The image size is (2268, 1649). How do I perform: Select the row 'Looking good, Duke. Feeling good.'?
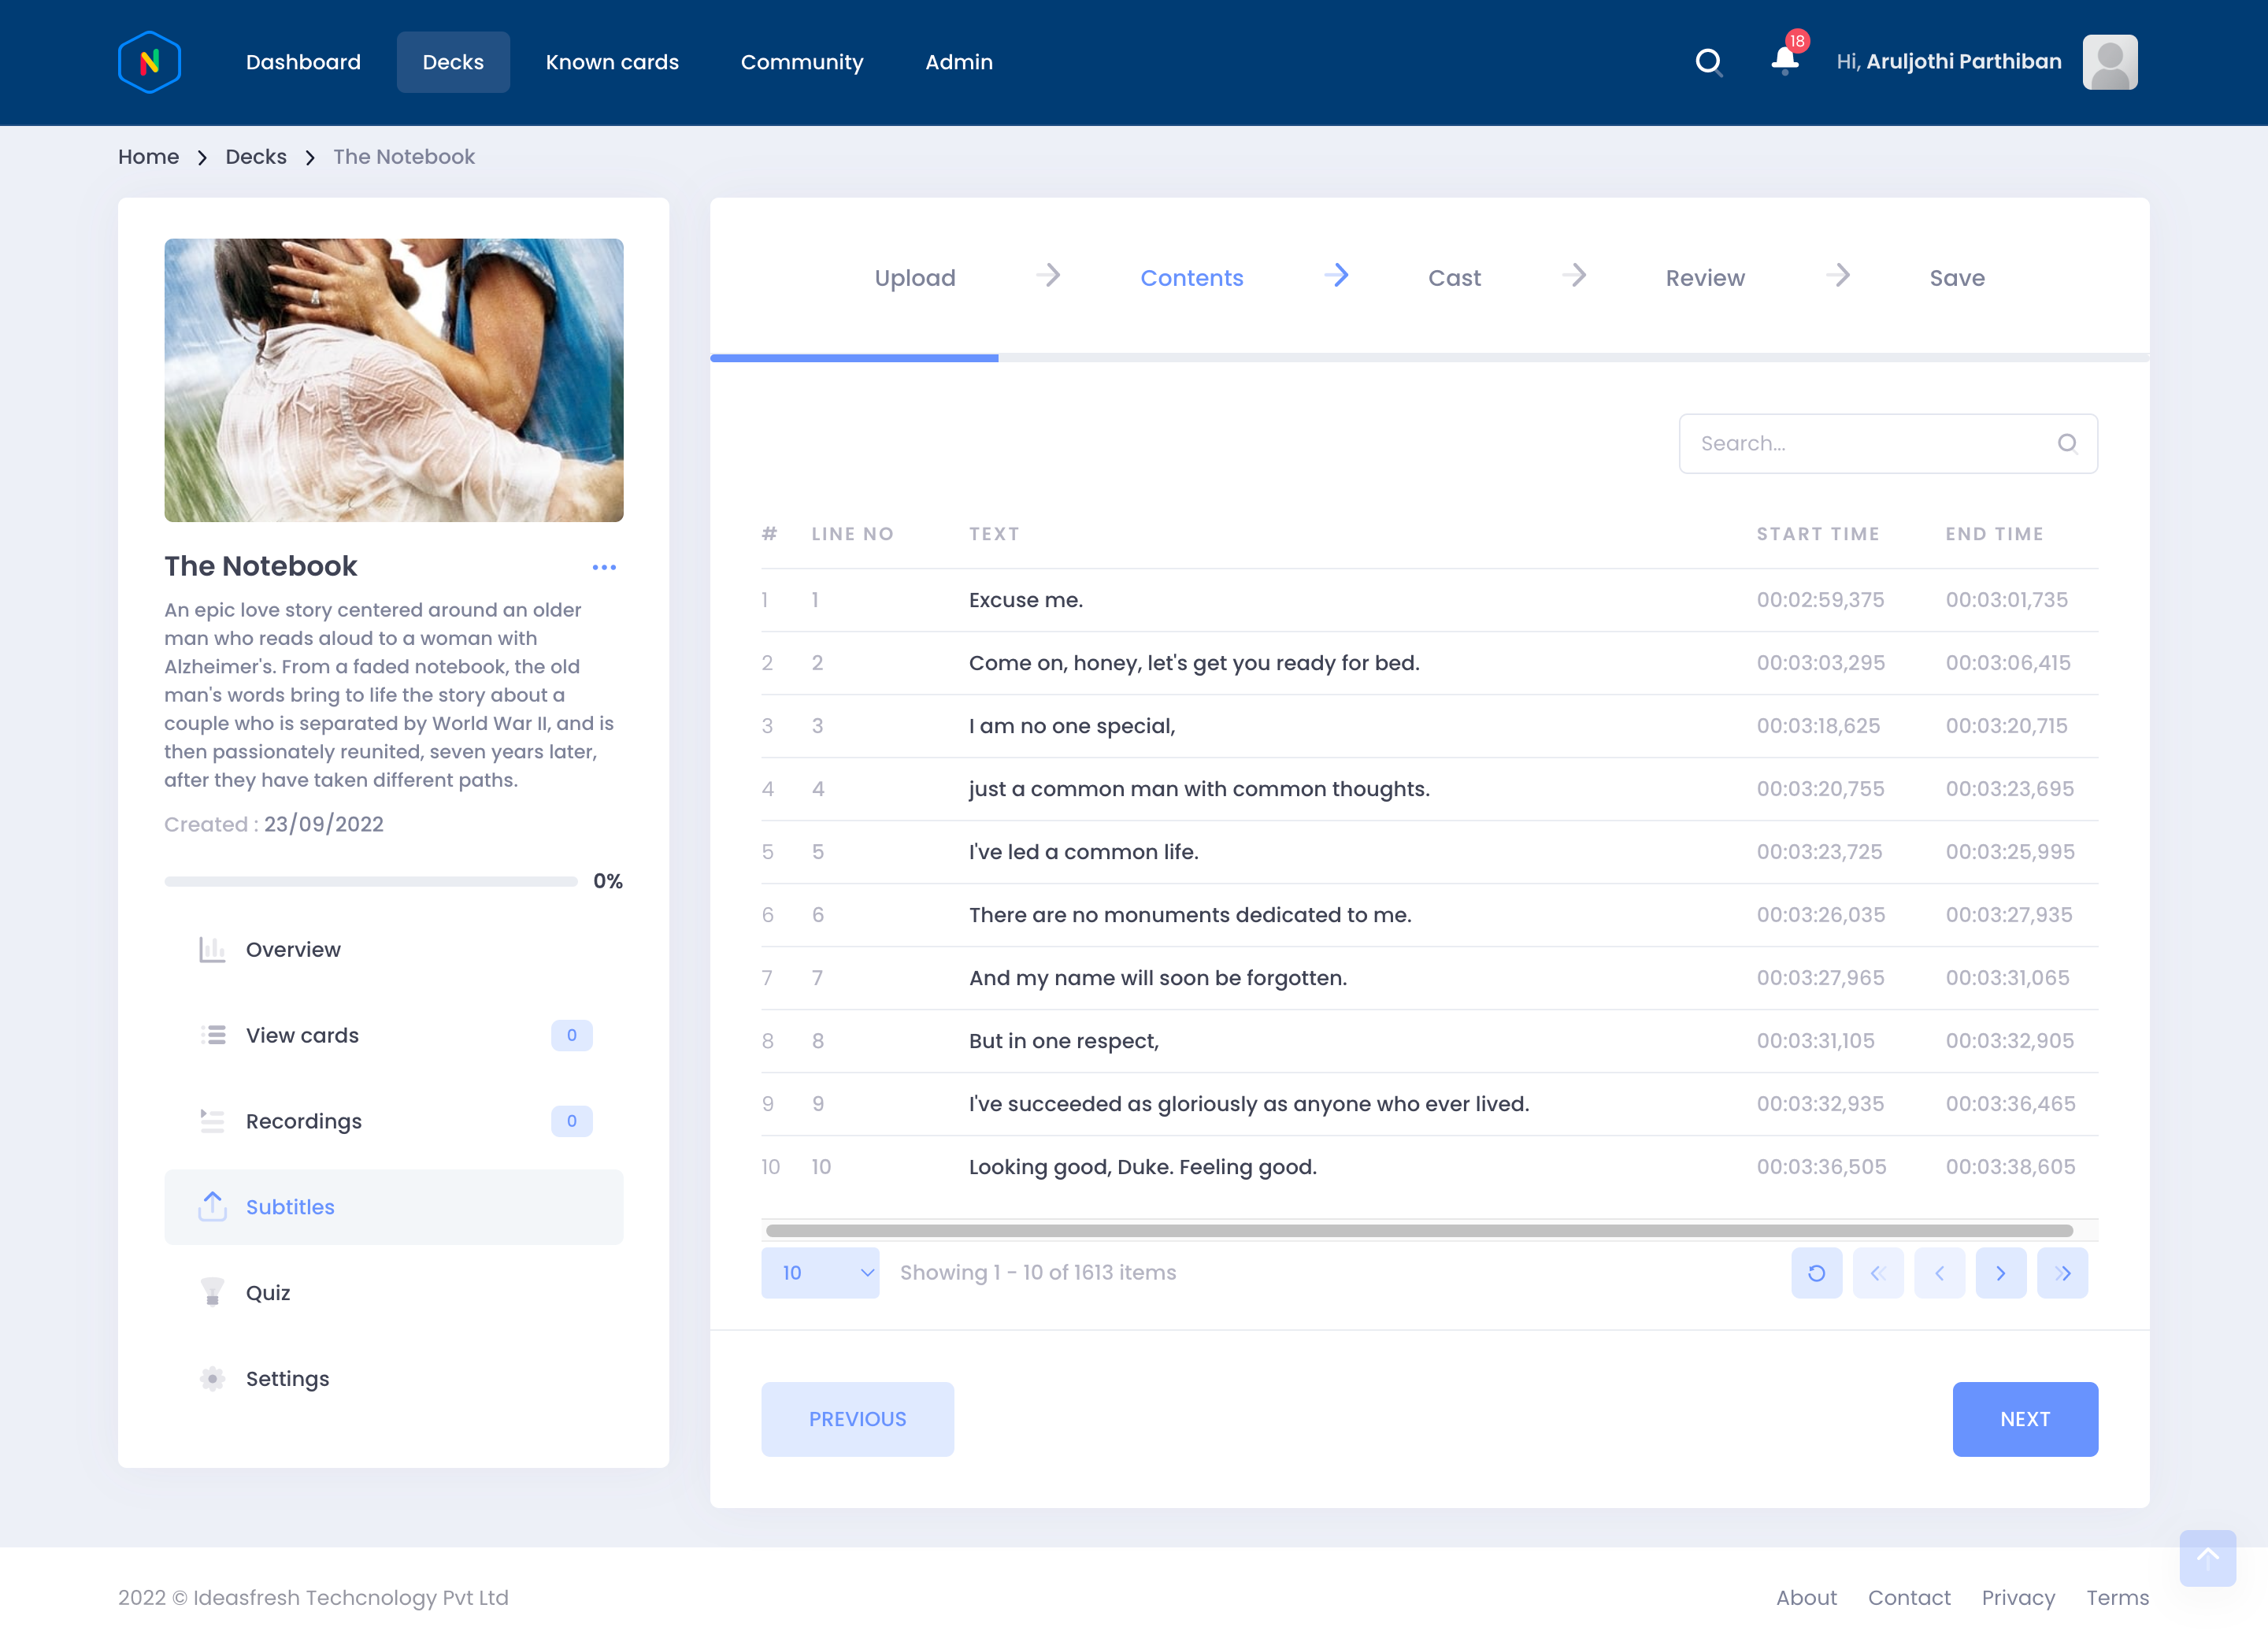1429,1167
